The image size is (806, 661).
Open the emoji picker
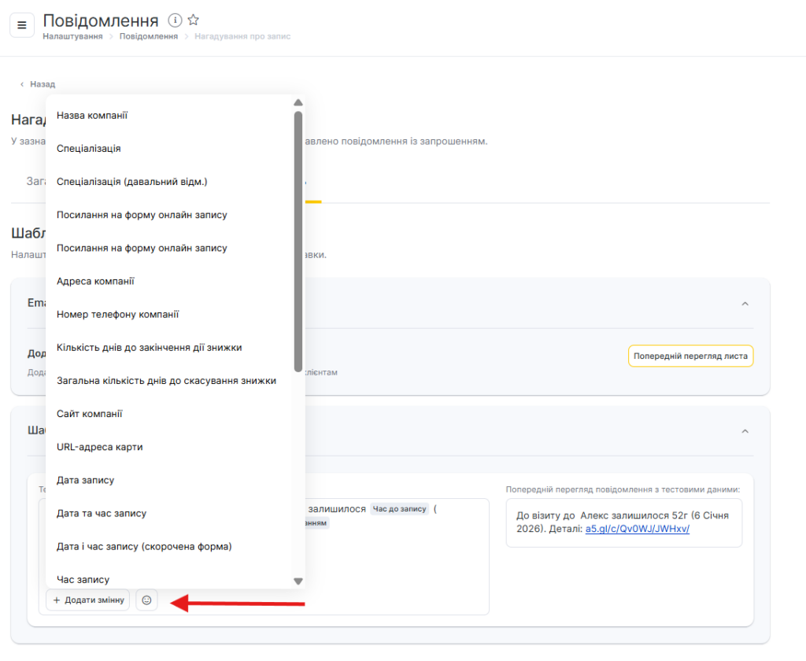click(146, 600)
